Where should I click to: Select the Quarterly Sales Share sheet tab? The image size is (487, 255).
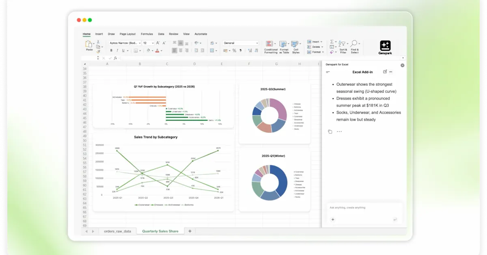pyautogui.click(x=160, y=231)
